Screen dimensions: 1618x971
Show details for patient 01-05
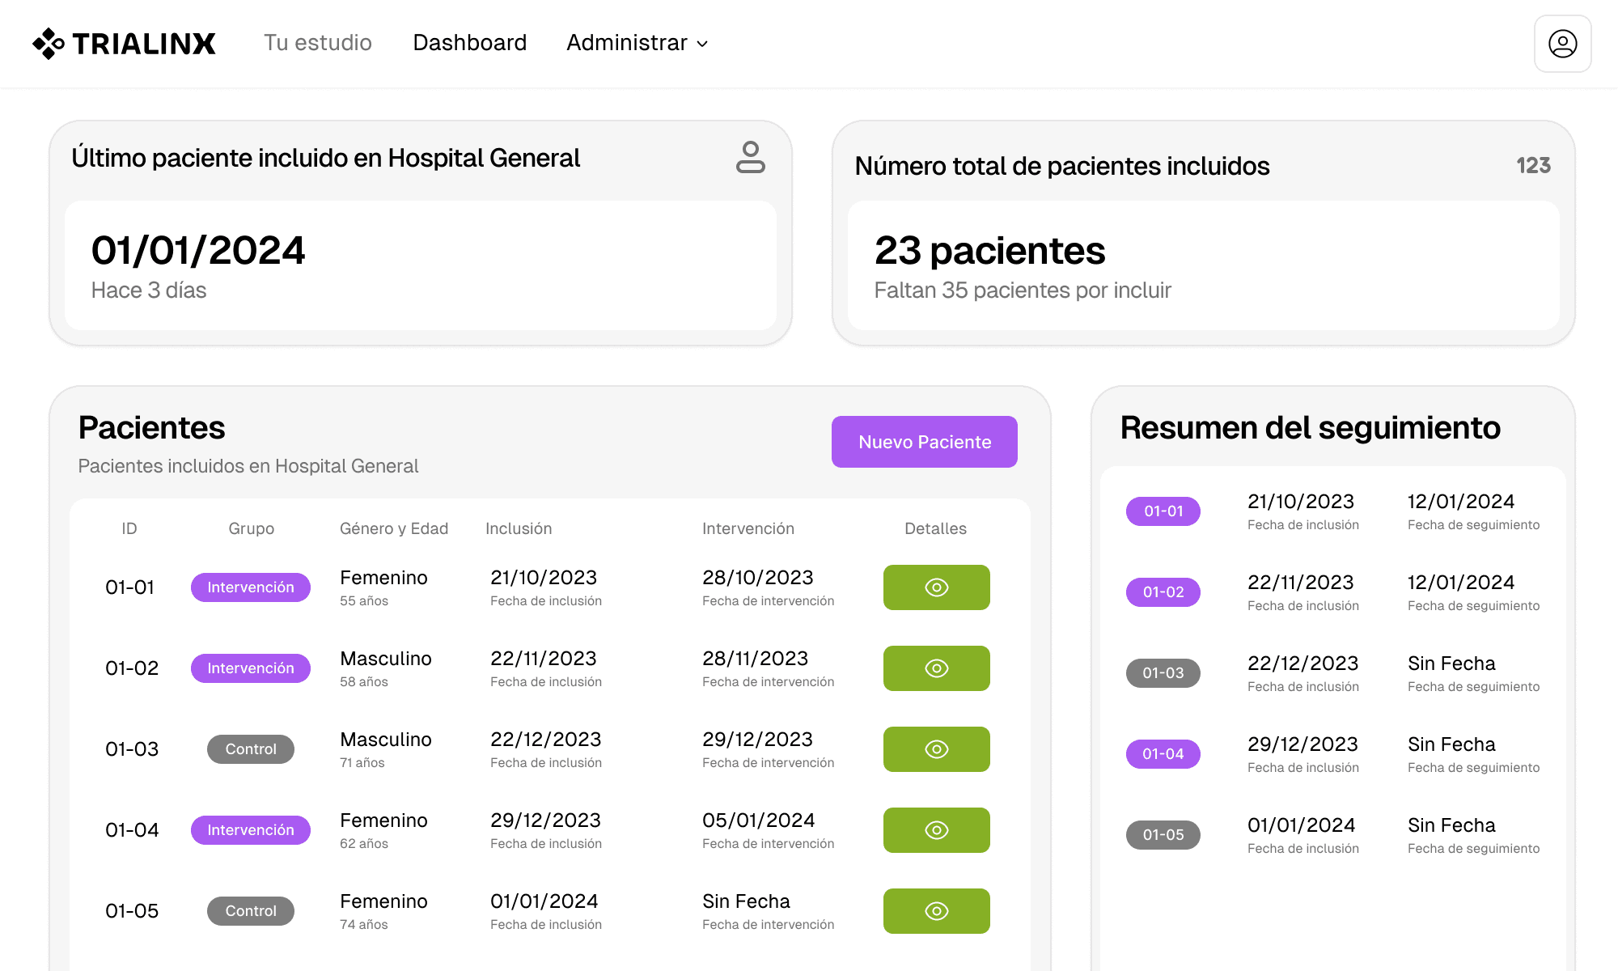(x=936, y=911)
